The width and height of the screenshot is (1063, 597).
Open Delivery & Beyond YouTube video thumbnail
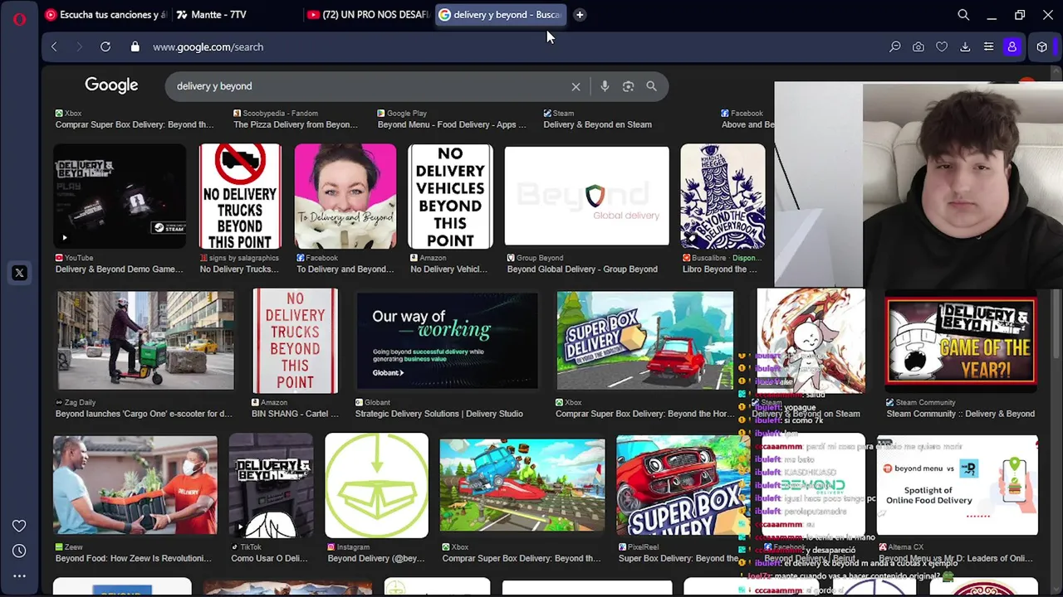pyautogui.click(x=120, y=196)
